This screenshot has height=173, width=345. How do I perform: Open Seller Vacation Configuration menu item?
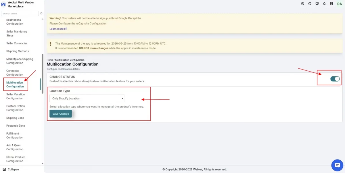(16, 96)
